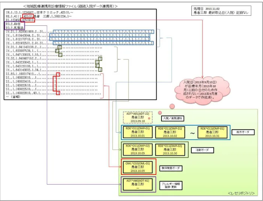Click the 注射オーダ label
Image resolution: width=263 pixels, height=201 pixels.
(202, 150)
